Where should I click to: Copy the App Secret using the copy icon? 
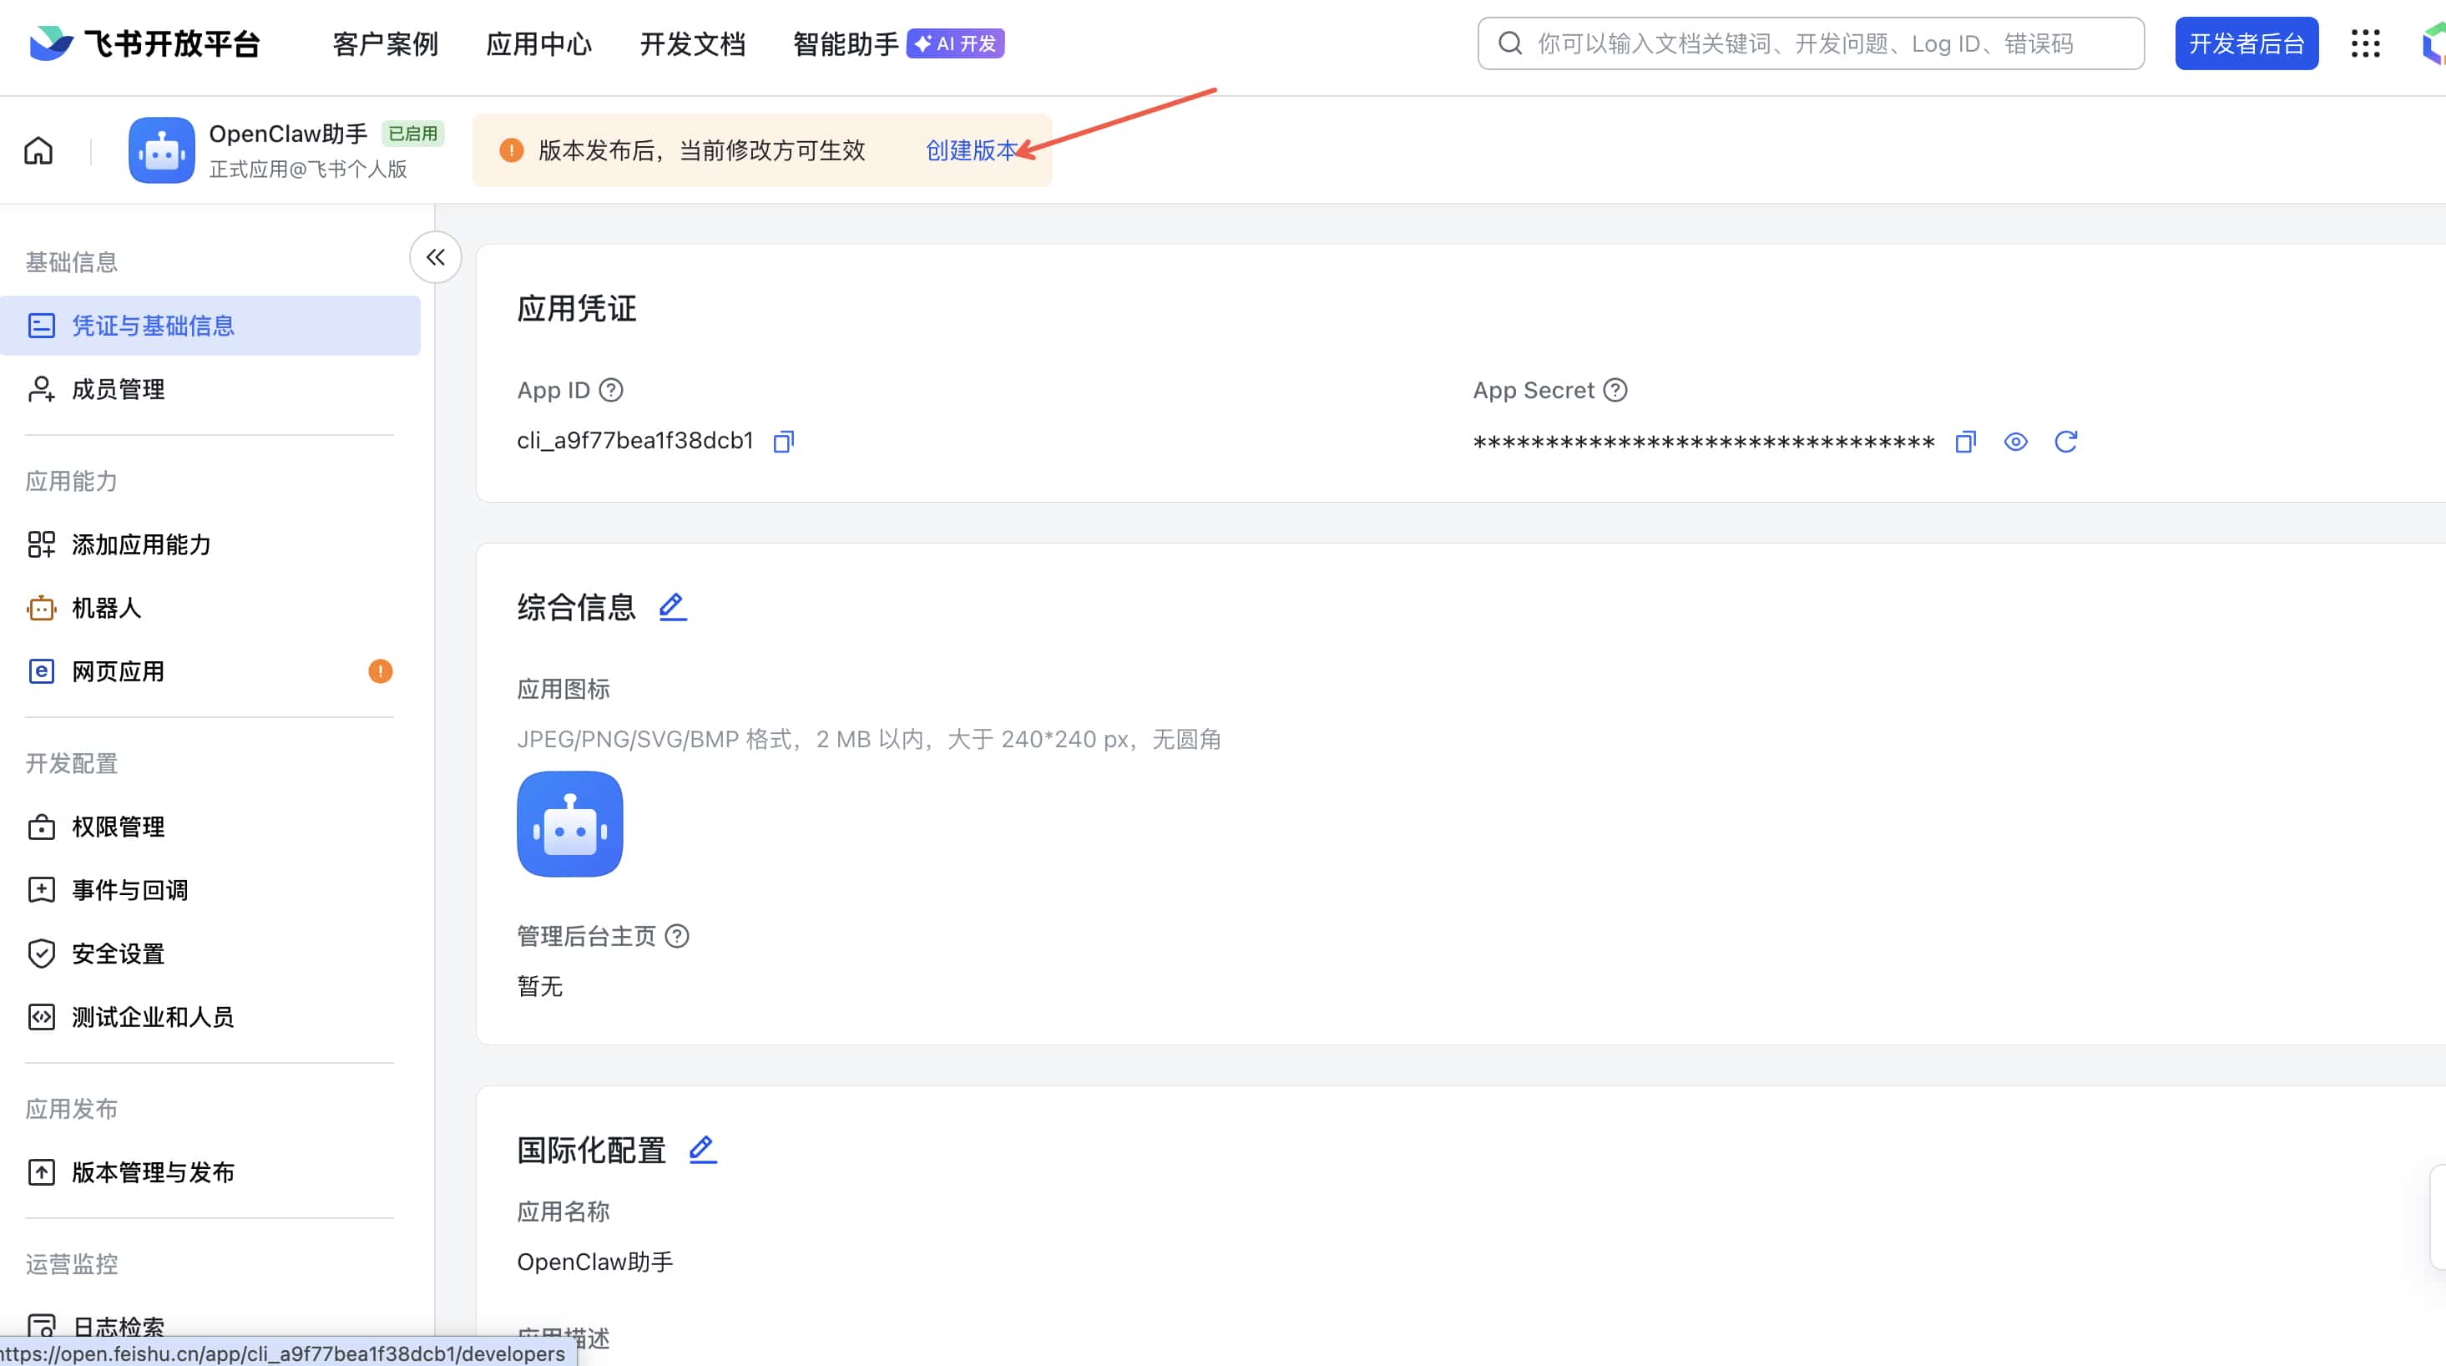[1964, 441]
